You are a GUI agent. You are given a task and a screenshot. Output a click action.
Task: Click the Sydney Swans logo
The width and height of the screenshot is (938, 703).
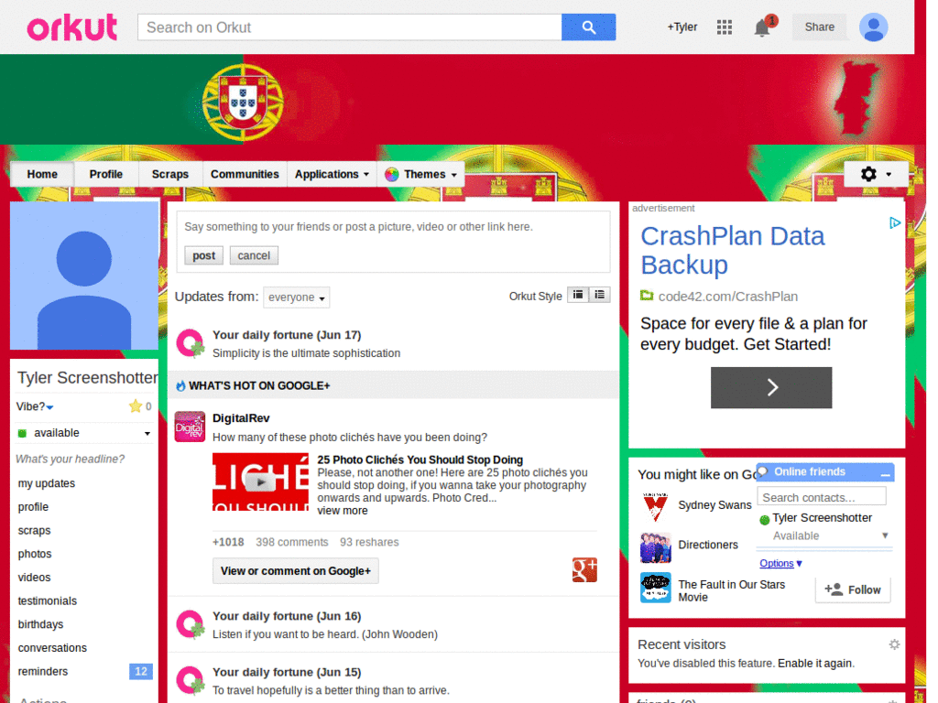[x=656, y=506]
